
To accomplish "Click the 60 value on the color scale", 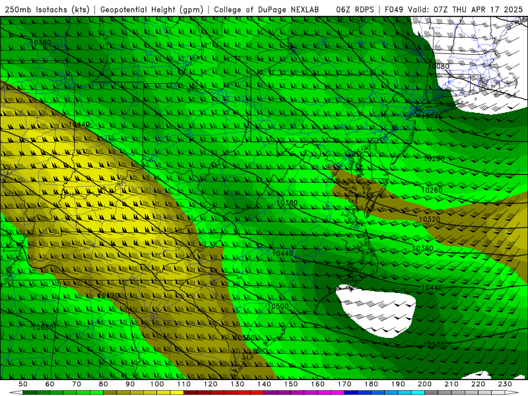I will click(x=50, y=384).
